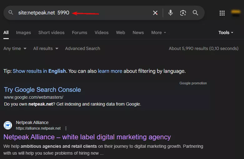Open the blurred account avatar
The width and height of the screenshot is (244, 159).
tap(236, 13)
